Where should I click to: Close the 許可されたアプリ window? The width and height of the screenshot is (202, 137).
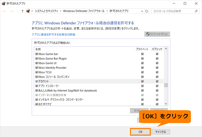[x=196, y=3]
